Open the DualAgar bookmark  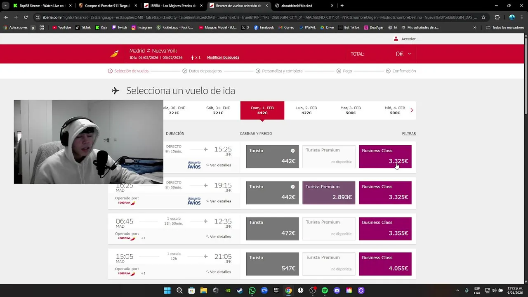pos(374,28)
